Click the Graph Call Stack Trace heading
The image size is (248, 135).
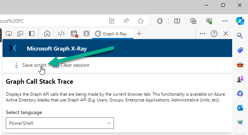tap(40, 82)
